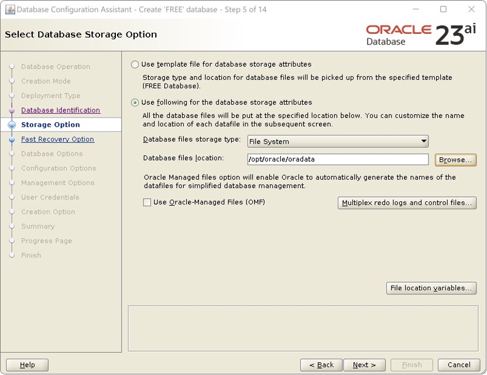
Task: Click the Browse button for files location
Action: click(455, 159)
